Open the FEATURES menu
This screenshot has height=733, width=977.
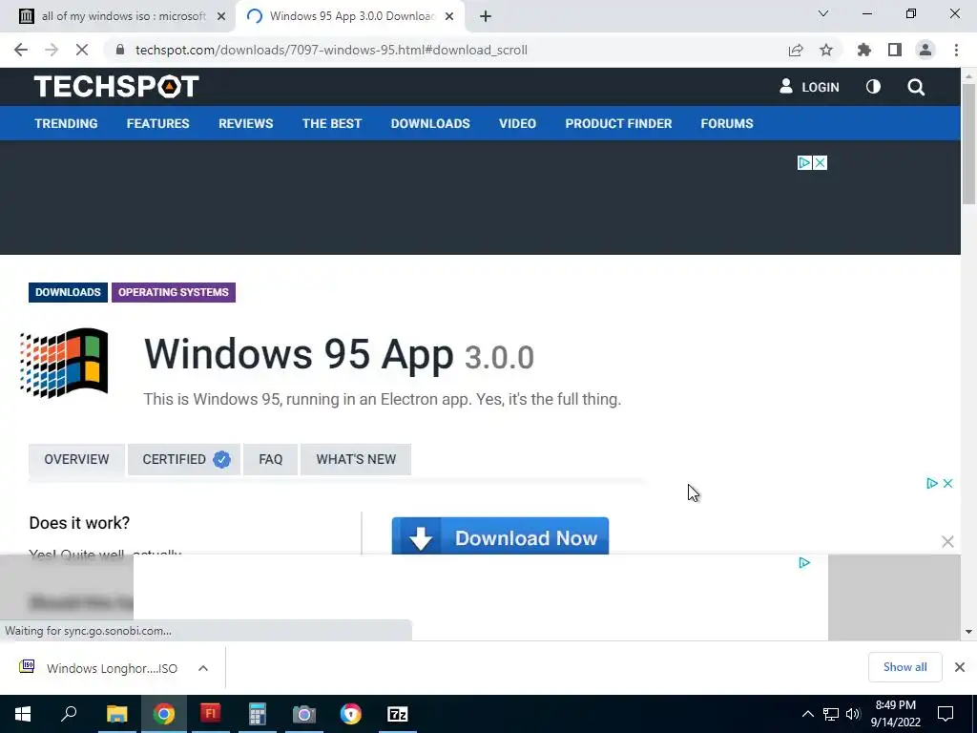coord(157,123)
